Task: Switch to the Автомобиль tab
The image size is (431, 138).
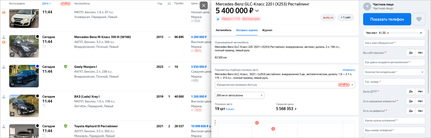Action: pos(223,30)
